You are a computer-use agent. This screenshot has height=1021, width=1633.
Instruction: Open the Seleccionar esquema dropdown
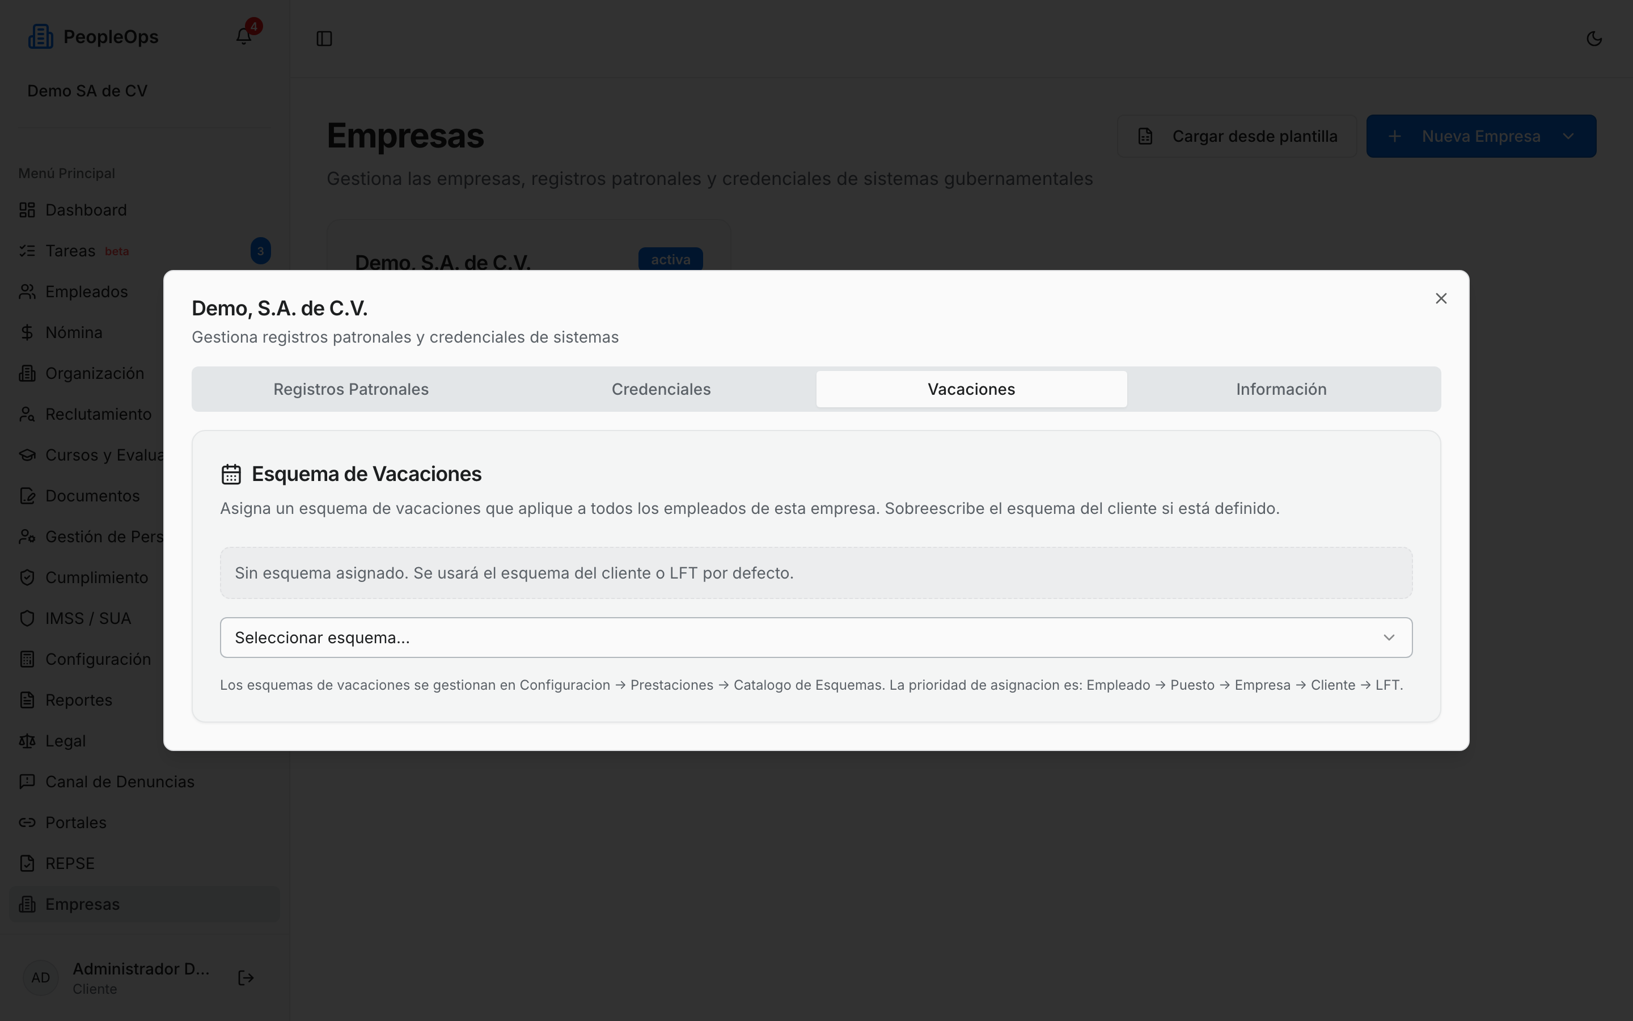pos(816,638)
